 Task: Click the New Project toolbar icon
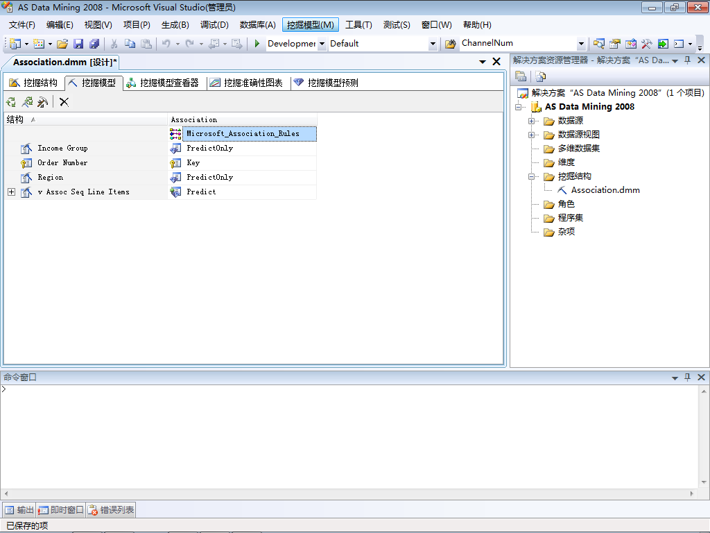[15, 44]
